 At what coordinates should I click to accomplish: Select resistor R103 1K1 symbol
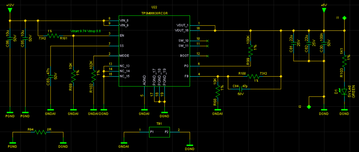pos(345,60)
